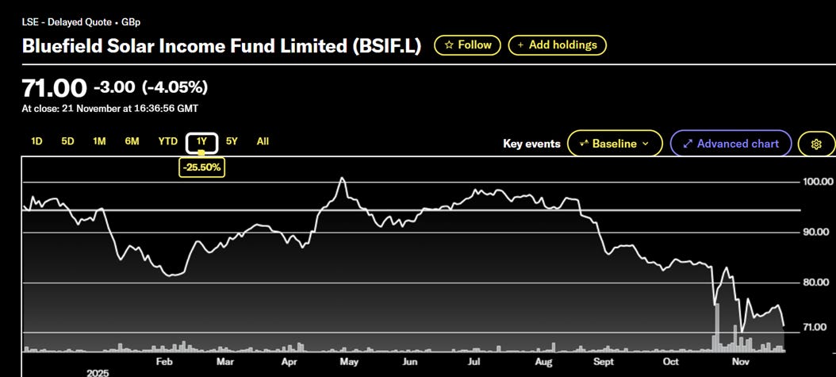The width and height of the screenshot is (836, 377).
Task: Click the Bluefield Solar Income Fund title
Action: (x=221, y=46)
